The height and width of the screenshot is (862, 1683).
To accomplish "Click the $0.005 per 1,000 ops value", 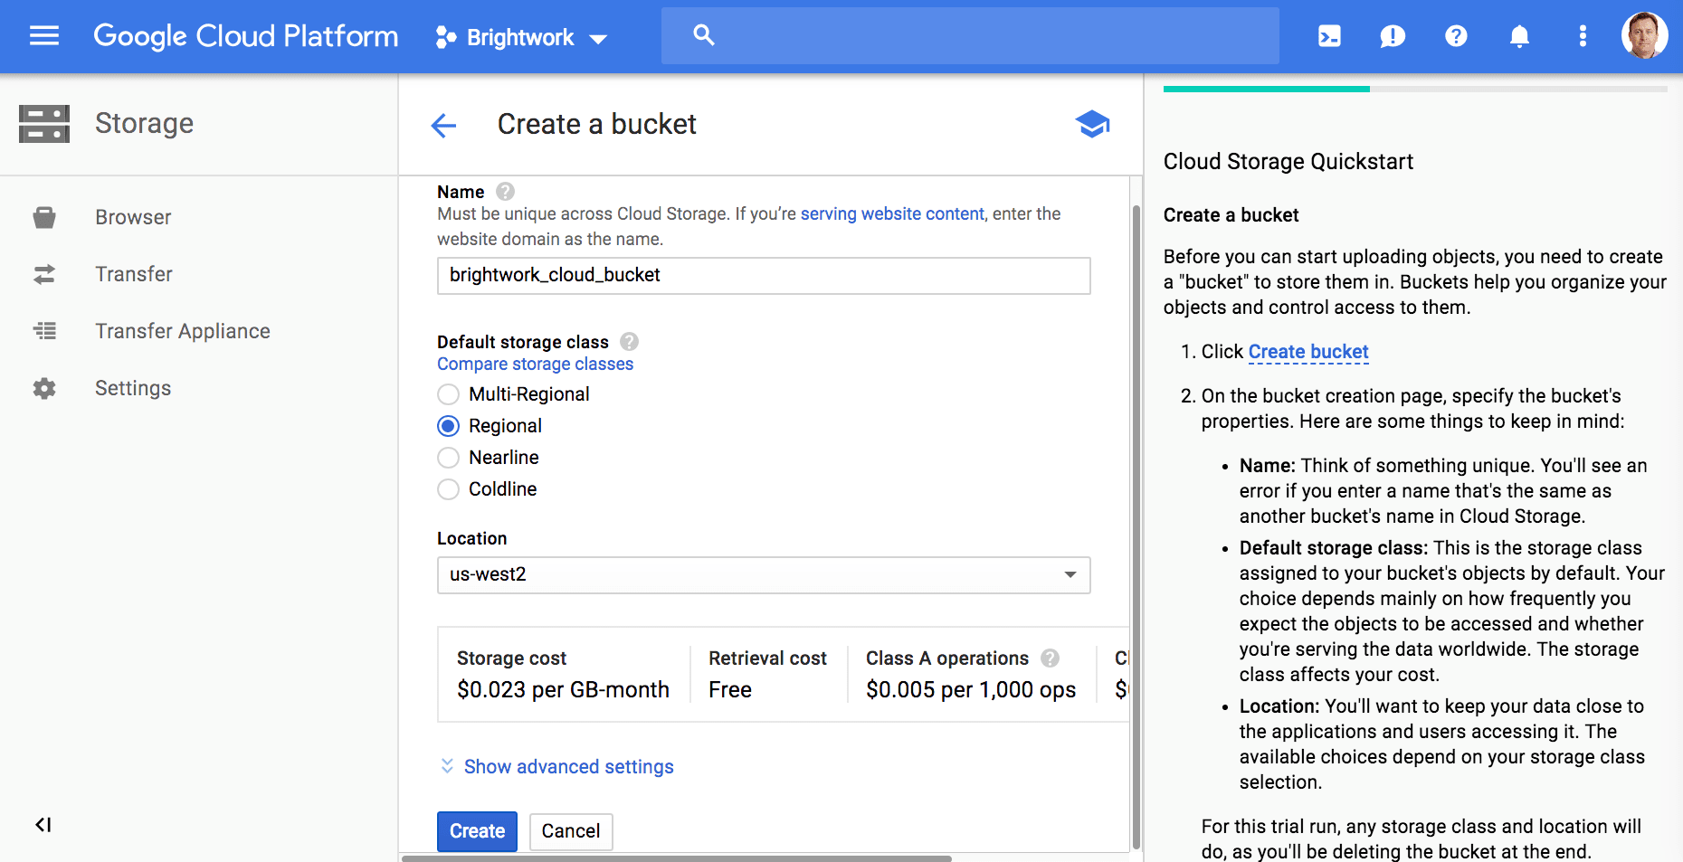I will coord(971,690).
